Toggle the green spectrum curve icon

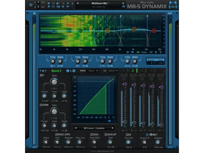coord(138,52)
